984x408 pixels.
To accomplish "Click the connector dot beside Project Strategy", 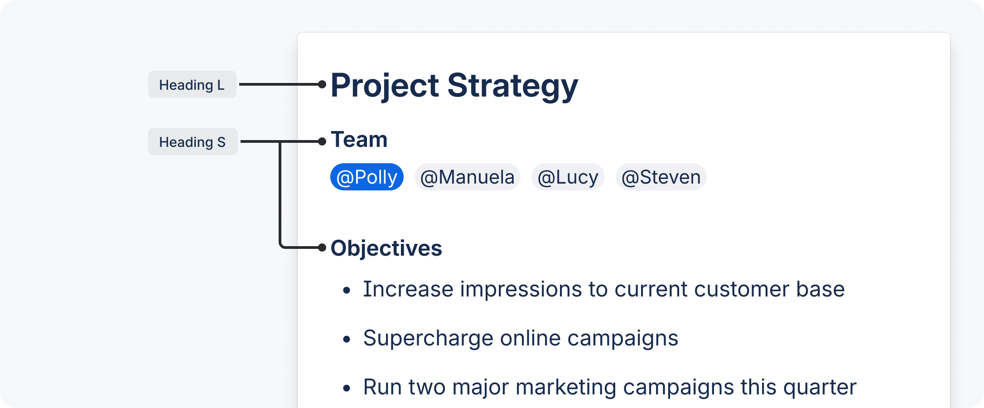I will [322, 84].
